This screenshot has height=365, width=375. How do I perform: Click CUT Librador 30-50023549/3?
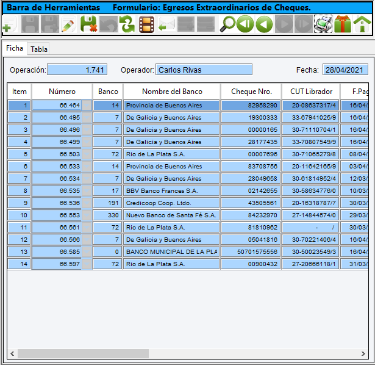point(310,252)
